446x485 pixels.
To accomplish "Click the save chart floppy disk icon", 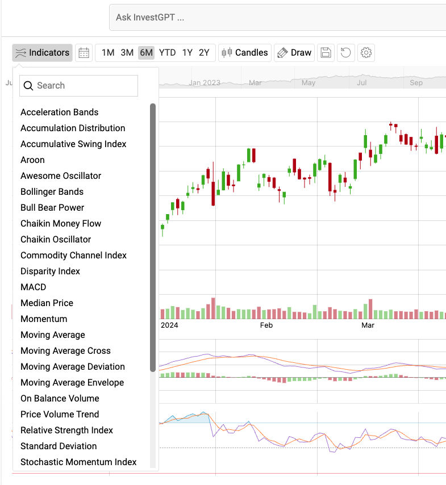I will click(x=326, y=53).
